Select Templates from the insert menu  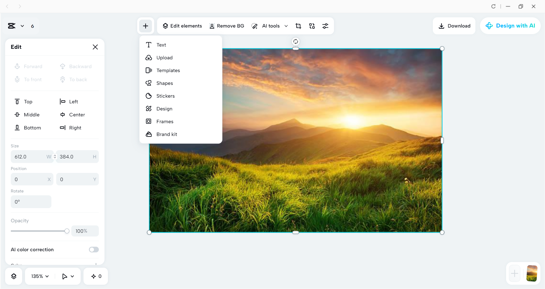(x=168, y=70)
